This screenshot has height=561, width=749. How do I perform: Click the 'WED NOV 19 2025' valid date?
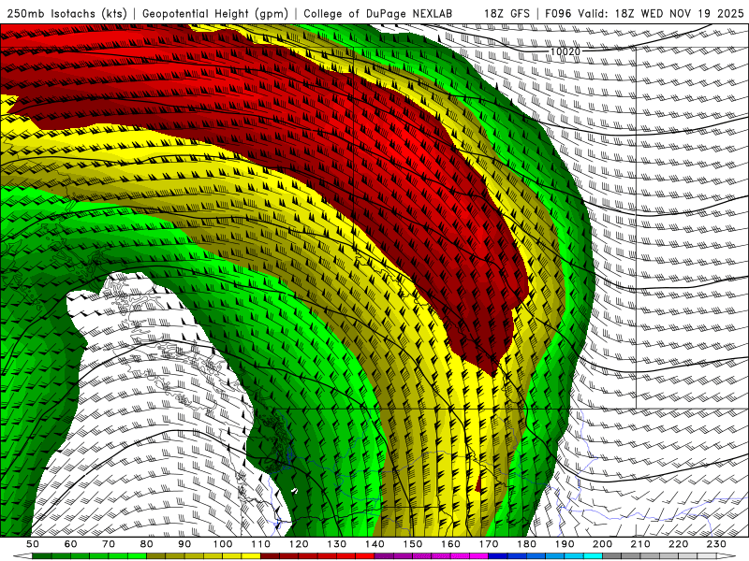coord(692,14)
